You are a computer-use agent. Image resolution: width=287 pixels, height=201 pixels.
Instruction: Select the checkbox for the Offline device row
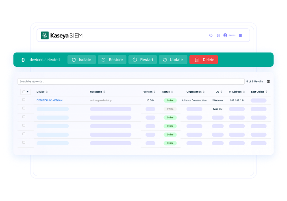(24, 108)
